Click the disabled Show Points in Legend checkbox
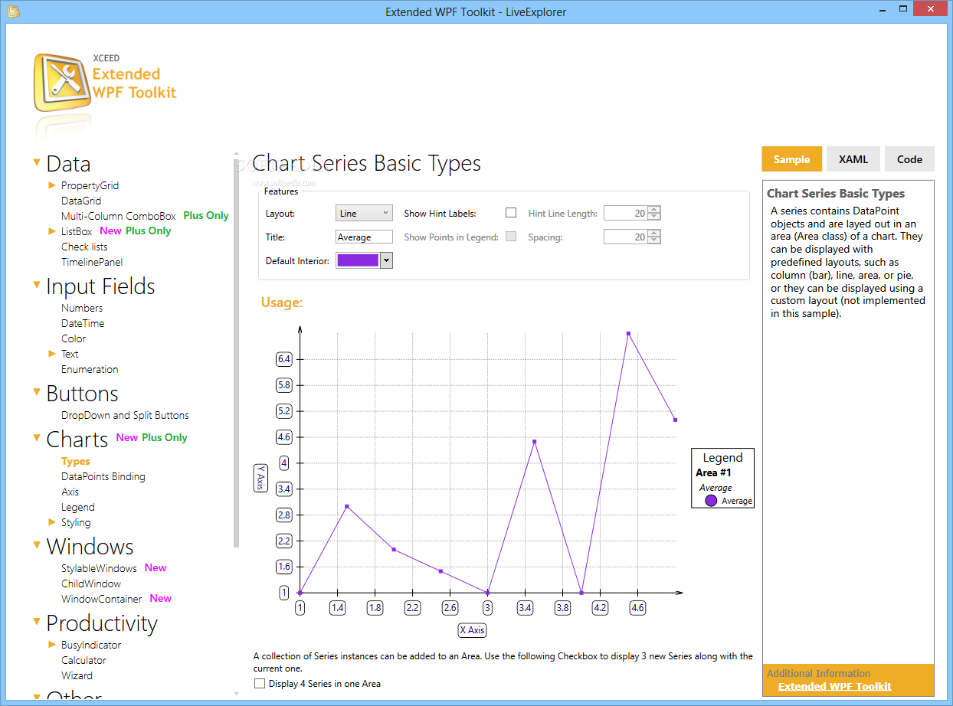Screen dimensions: 953x706 point(511,237)
